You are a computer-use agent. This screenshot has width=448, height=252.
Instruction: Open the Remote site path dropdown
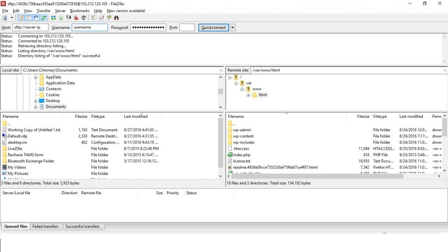[x=444, y=70]
